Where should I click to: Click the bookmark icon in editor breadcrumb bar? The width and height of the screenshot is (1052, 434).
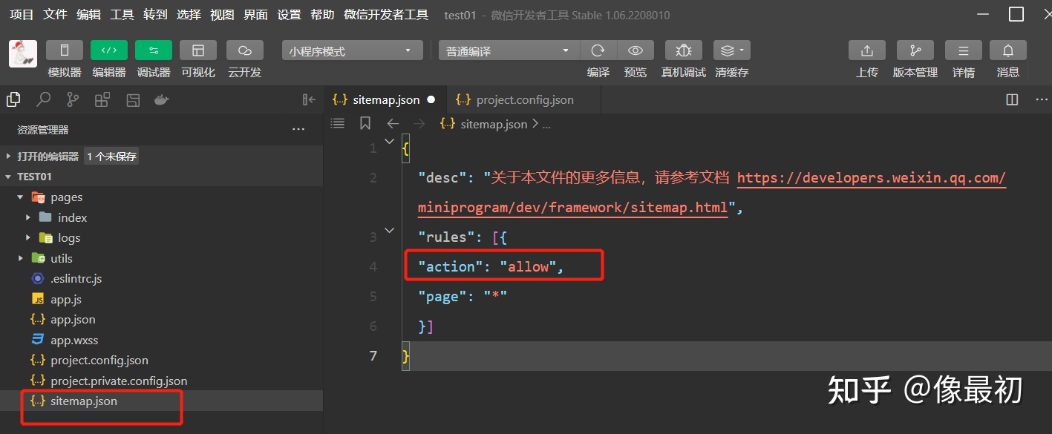365,124
